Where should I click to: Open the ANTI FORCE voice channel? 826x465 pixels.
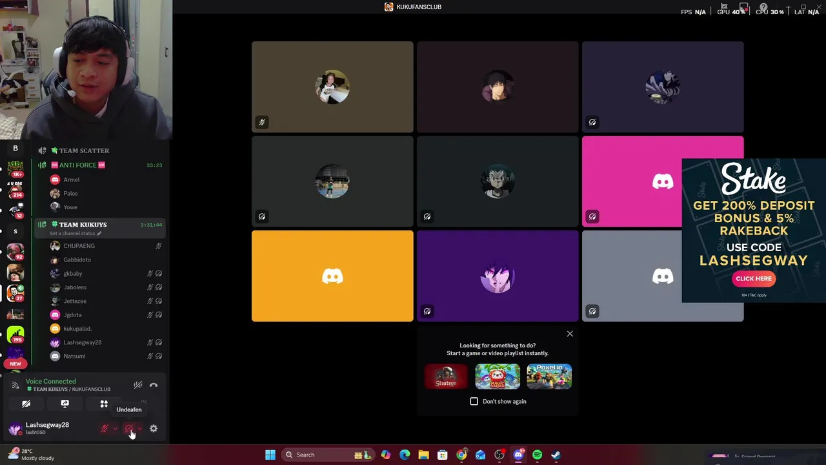99,165
